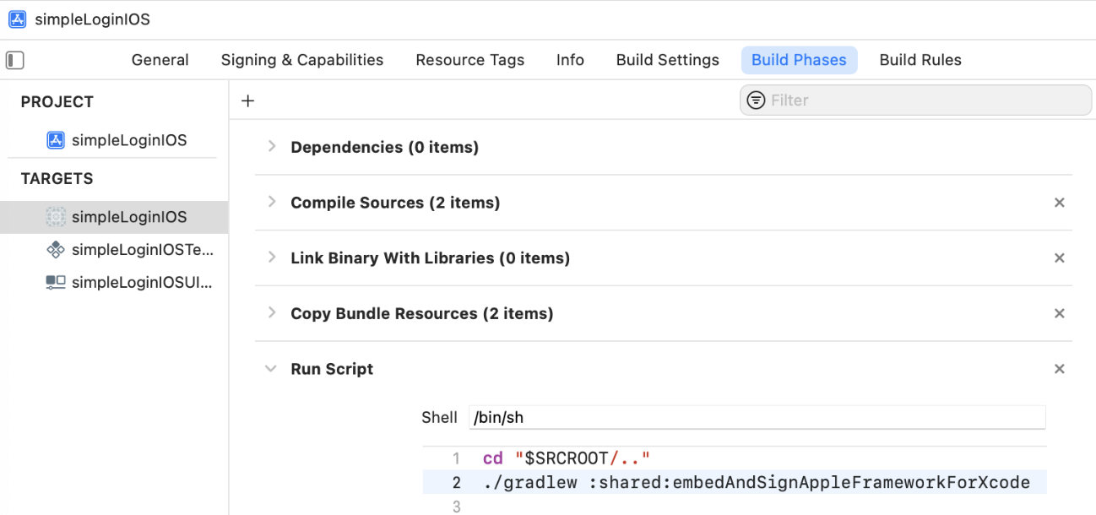This screenshot has height=515, width=1096.
Task: Switch to Signing & Capabilities tab
Action: 302,60
